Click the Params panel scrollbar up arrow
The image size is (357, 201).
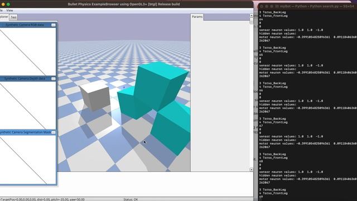[x=252, y=16]
